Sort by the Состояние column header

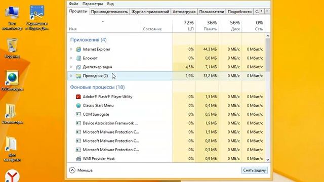coord(156,26)
